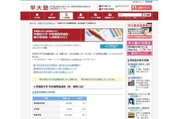Open the 早大塾の活用法 header link
The image size is (179, 119).
(x=108, y=9)
